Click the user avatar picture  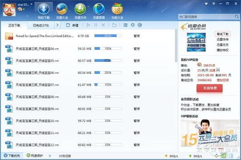pos(9,10)
